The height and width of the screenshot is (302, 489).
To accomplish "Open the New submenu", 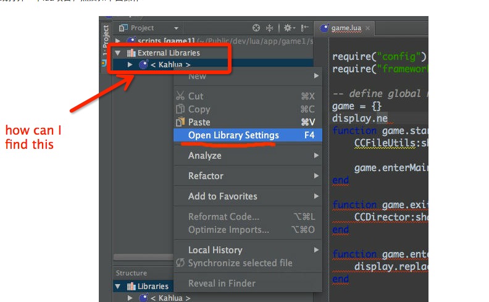I will tap(248, 76).
